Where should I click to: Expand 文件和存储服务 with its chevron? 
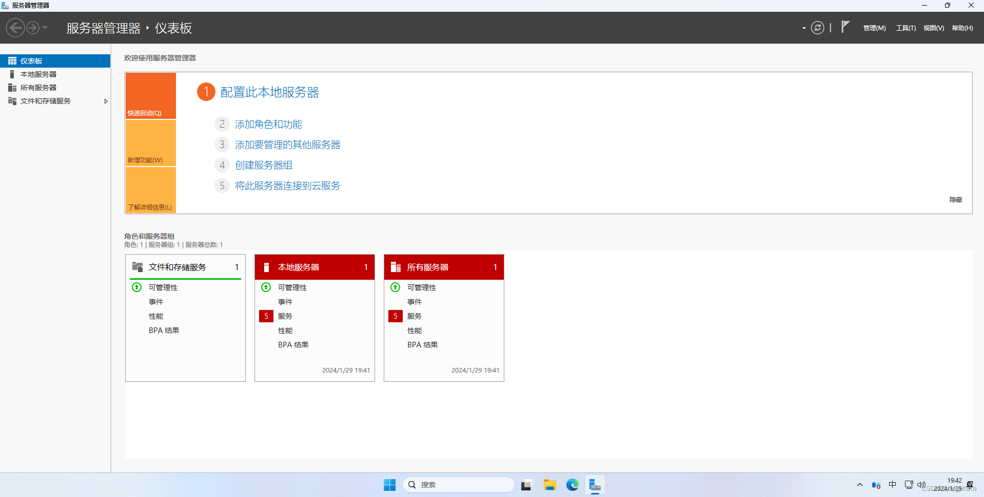pos(106,101)
